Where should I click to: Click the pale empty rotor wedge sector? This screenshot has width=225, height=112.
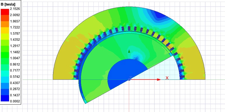point(162,70)
